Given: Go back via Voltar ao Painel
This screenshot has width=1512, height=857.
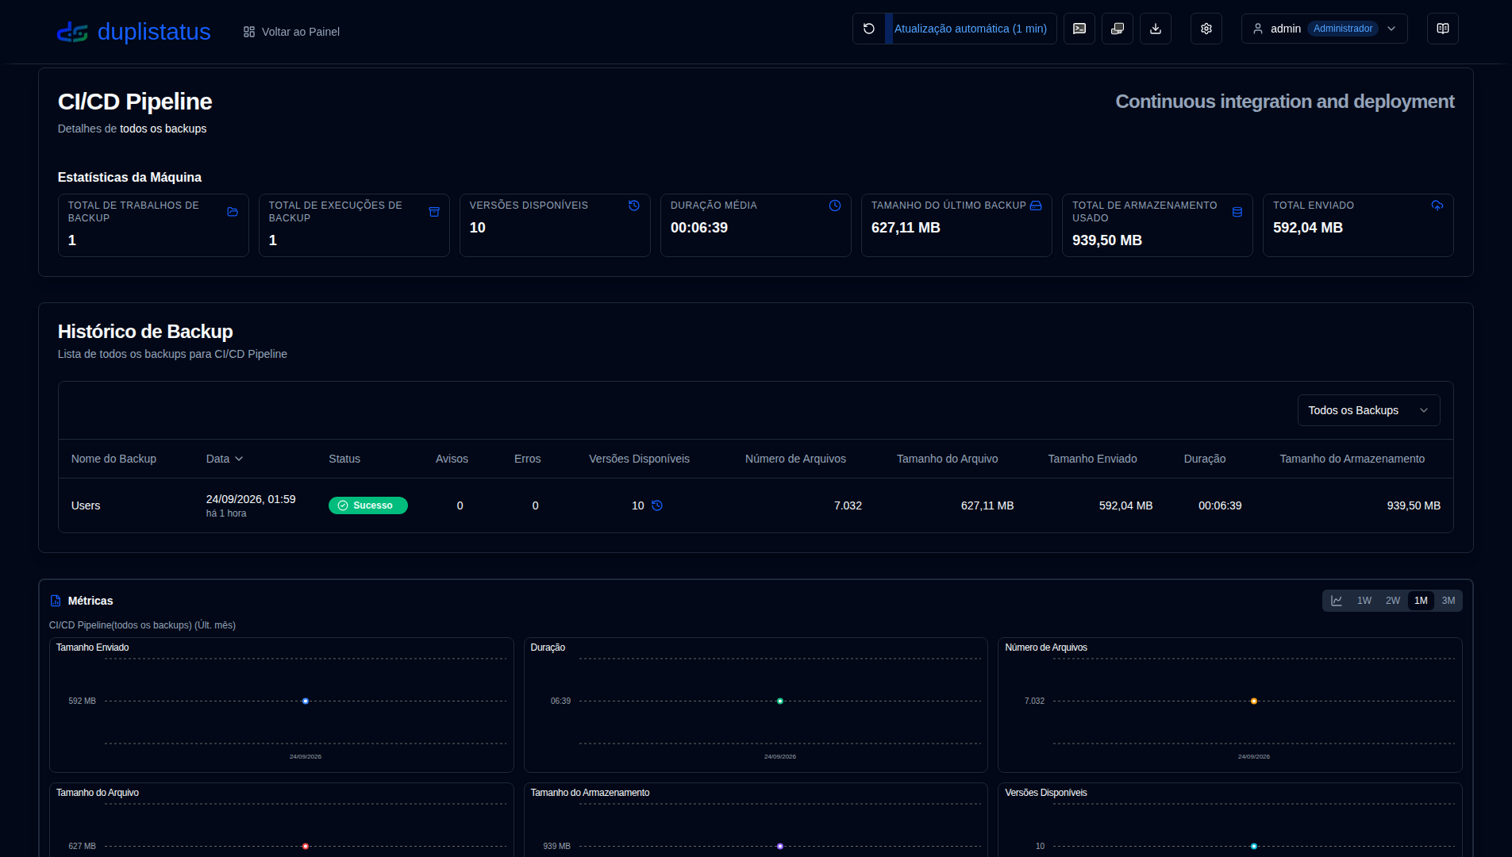Looking at the screenshot, I should click(291, 32).
